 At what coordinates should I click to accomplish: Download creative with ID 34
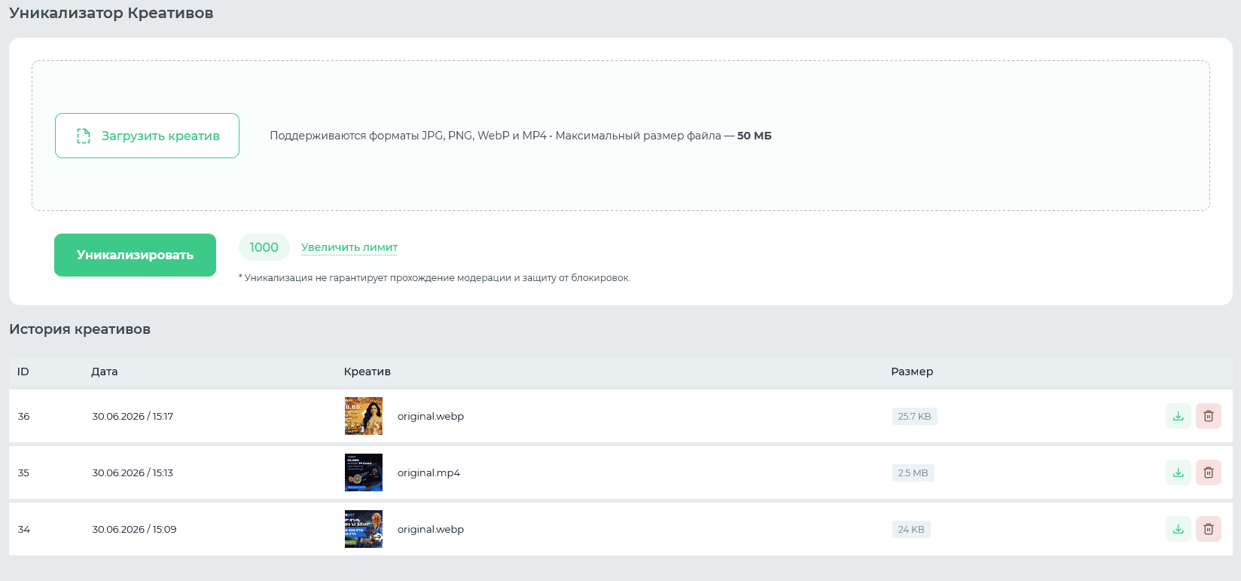click(x=1178, y=529)
